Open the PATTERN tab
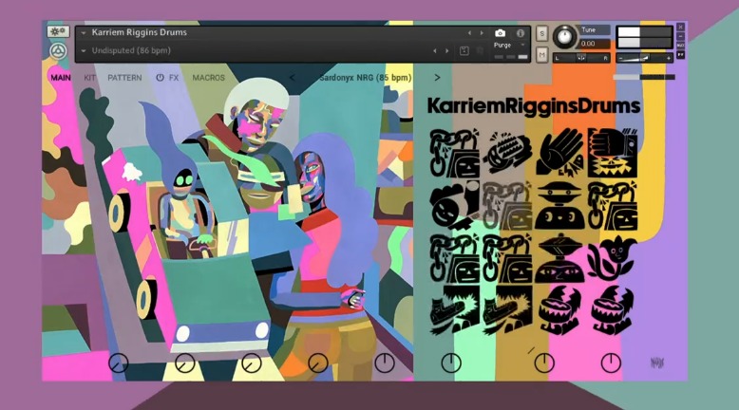 pyautogui.click(x=124, y=78)
